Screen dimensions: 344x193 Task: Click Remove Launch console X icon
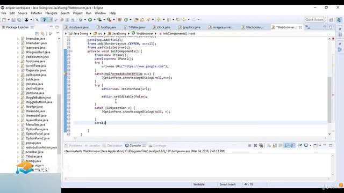[x=255, y=145]
